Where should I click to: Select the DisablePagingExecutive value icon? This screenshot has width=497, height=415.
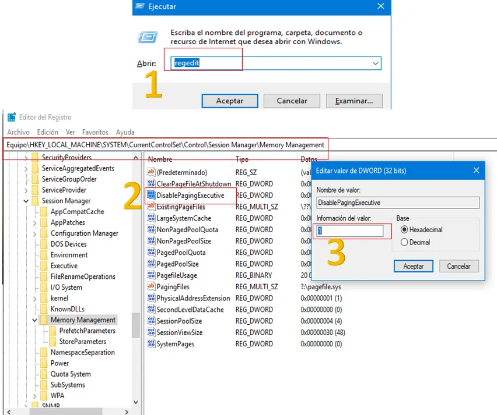pos(151,195)
